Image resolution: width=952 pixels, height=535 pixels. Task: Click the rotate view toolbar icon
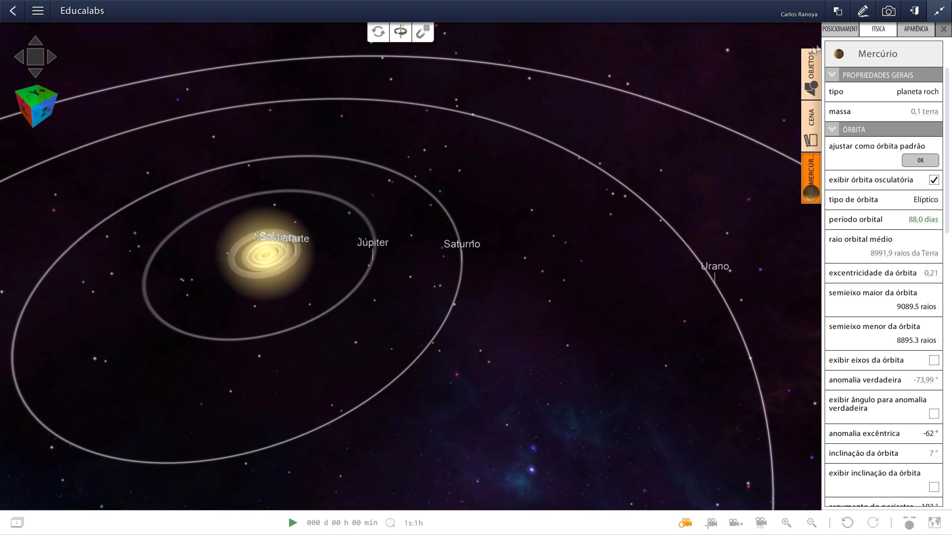tap(378, 32)
